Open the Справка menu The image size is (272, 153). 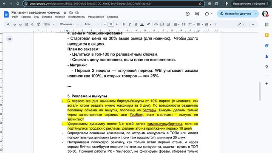click(112, 17)
